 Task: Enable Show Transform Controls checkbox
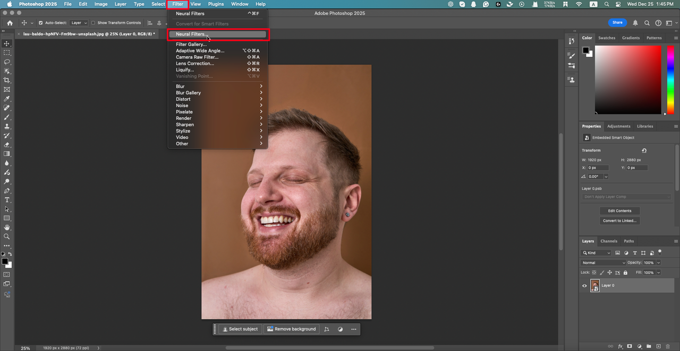pos(93,23)
